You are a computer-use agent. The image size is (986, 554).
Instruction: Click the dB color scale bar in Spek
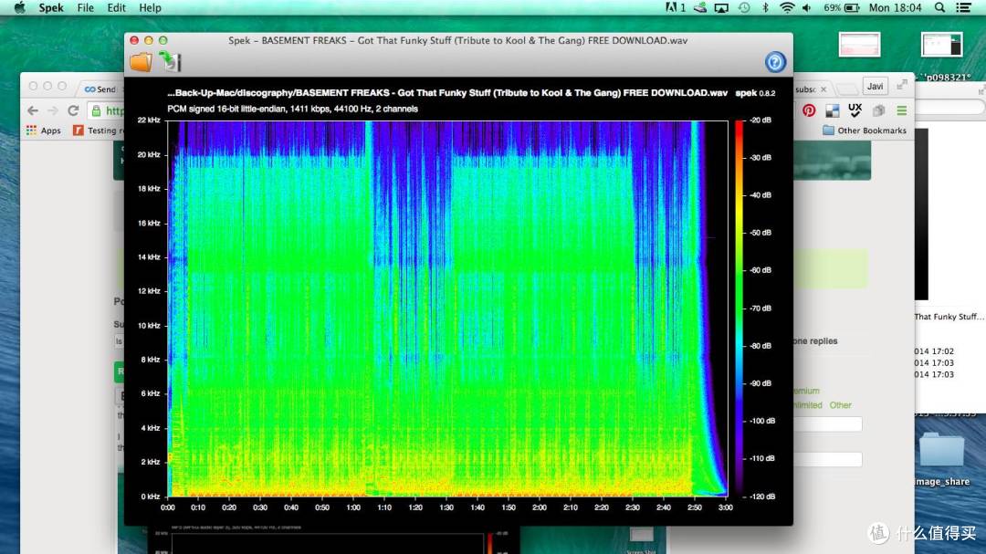(739, 308)
